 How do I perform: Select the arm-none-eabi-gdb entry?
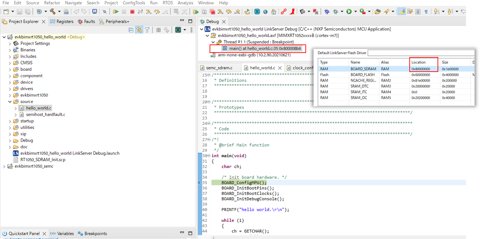tap(251, 55)
